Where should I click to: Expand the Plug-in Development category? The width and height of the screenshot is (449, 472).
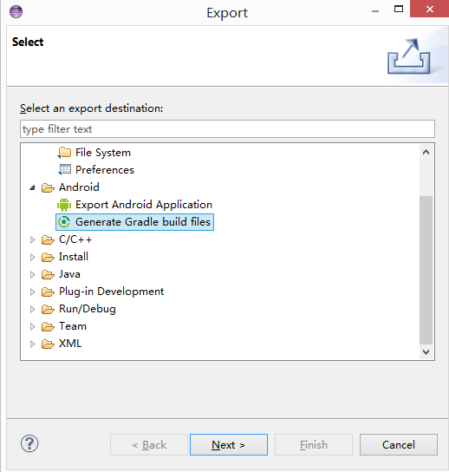pos(32,292)
